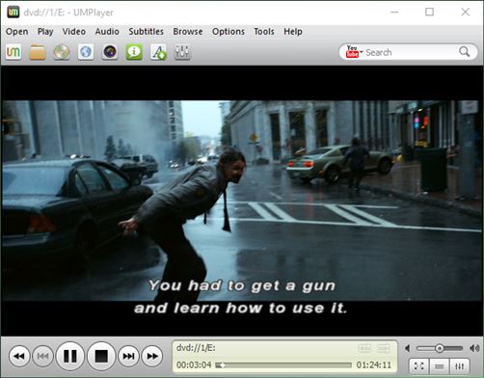Click the video playback area
This screenshot has width=484, height=378.
[x=242, y=201]
